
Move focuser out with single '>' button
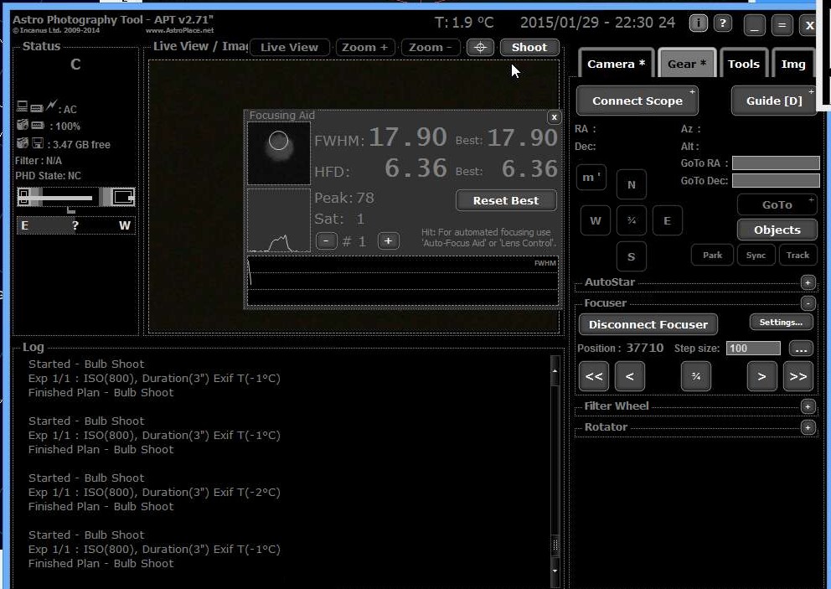(x=761, y=376)
